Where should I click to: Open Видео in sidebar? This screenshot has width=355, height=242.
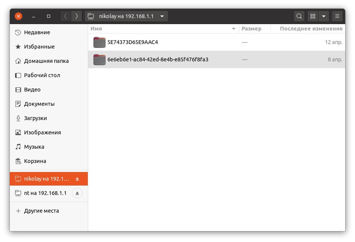click(49, 90)
